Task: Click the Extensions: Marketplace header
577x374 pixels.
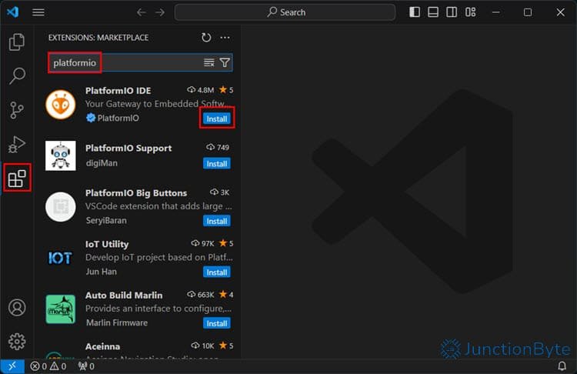Action: click(98, 38)
